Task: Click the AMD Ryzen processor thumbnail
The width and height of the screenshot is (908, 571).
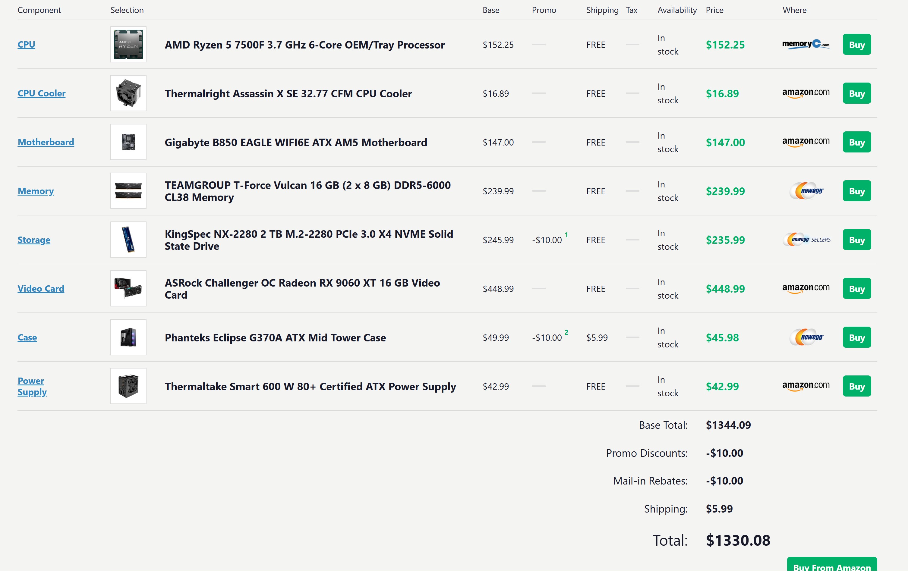Action: 128,45
